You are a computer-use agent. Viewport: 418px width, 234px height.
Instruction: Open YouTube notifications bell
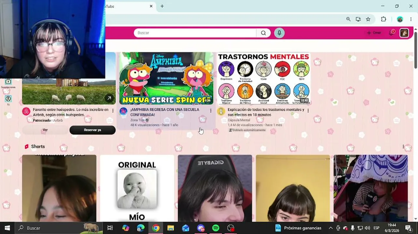coord(392,33)
